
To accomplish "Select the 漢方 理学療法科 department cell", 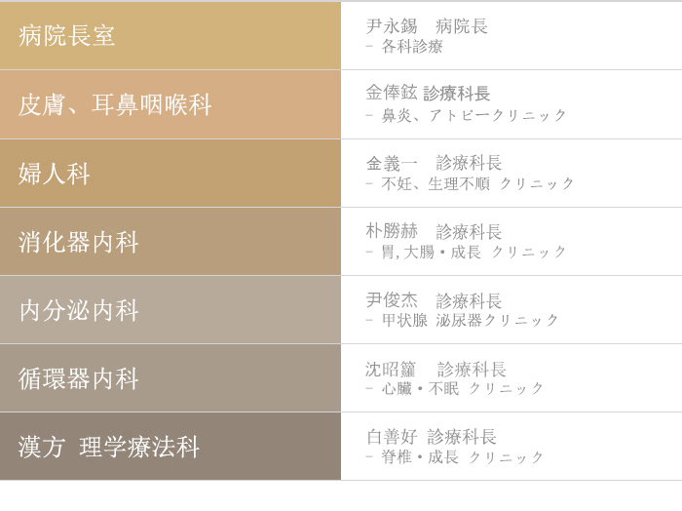I will 170,446.
